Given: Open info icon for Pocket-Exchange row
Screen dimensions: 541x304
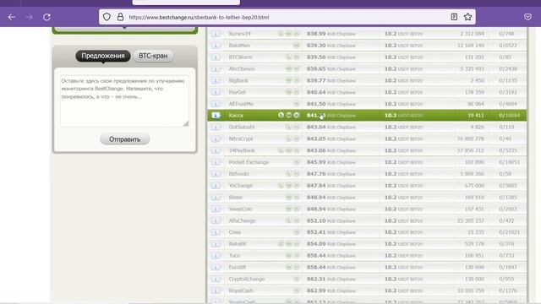Looking at the screenshot, I should tap(216, 162).
